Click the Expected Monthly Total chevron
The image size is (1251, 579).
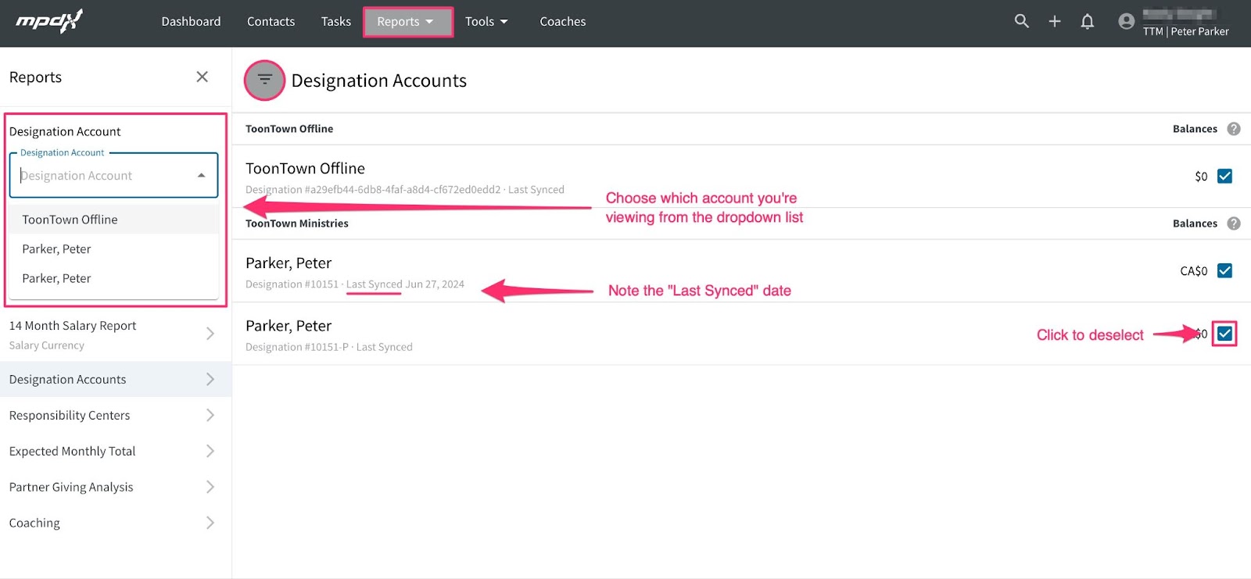point(210,451)
